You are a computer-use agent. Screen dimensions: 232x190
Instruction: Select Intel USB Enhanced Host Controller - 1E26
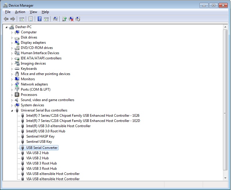click(83, 116)
